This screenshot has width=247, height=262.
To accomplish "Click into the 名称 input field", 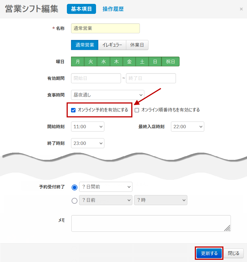I will [x=105, y=28].
